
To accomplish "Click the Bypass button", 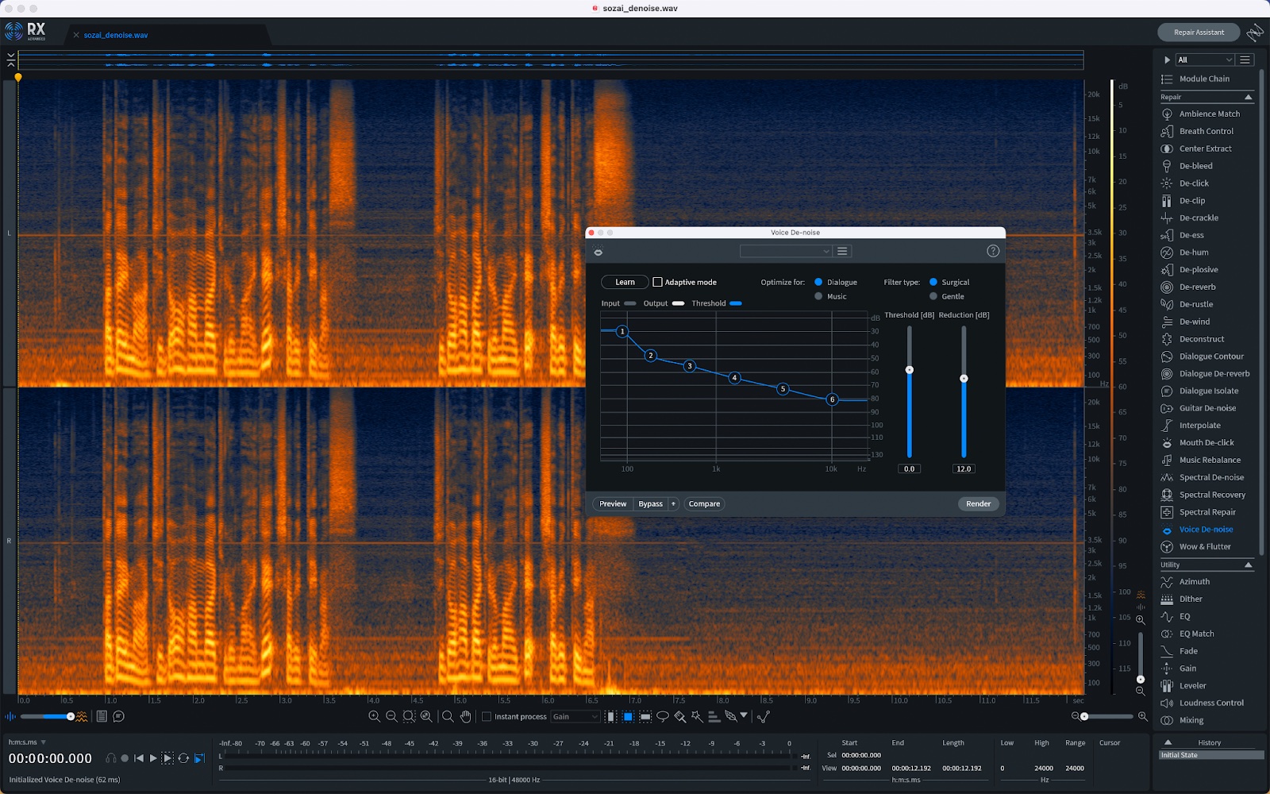I will coord(650,503).
